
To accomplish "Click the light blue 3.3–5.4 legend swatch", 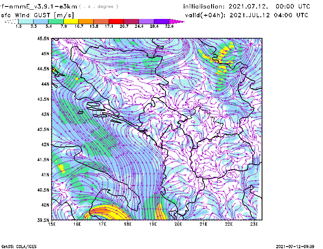I will pos(41,21).
